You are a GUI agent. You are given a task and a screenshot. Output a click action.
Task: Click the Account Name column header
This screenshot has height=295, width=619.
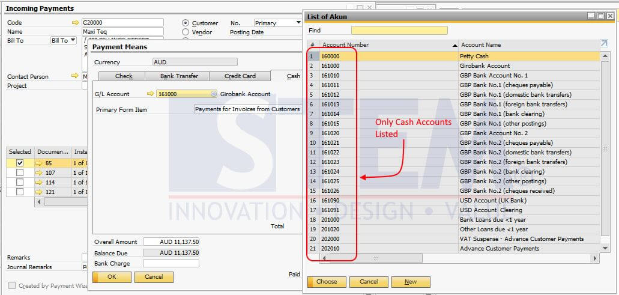click(x=528, y=44)
